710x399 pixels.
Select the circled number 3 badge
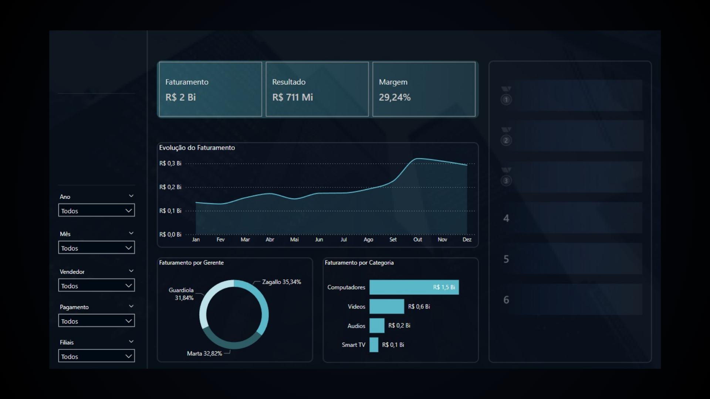tap(506, 181)
